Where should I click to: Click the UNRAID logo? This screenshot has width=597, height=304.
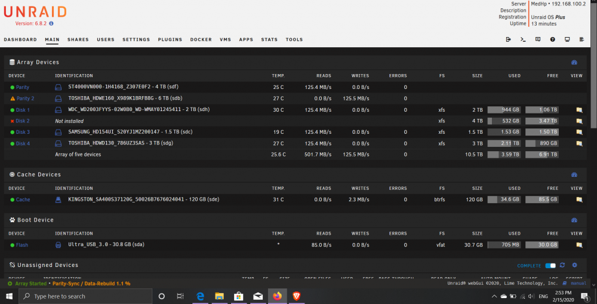[35, 12]
